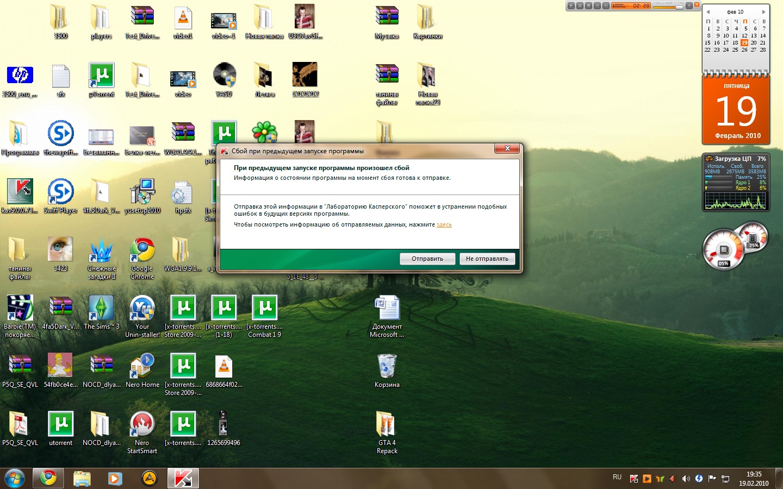
Task: Launch The Sims 3 shortcut
Action: [x=101, y=312]
